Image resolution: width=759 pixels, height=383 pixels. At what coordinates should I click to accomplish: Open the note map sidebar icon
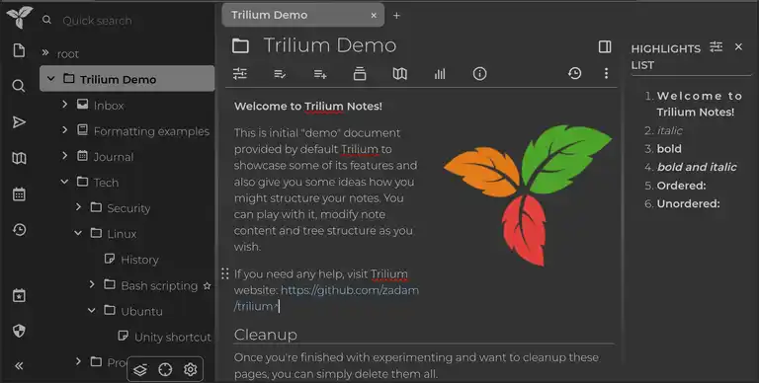(19, 158)
